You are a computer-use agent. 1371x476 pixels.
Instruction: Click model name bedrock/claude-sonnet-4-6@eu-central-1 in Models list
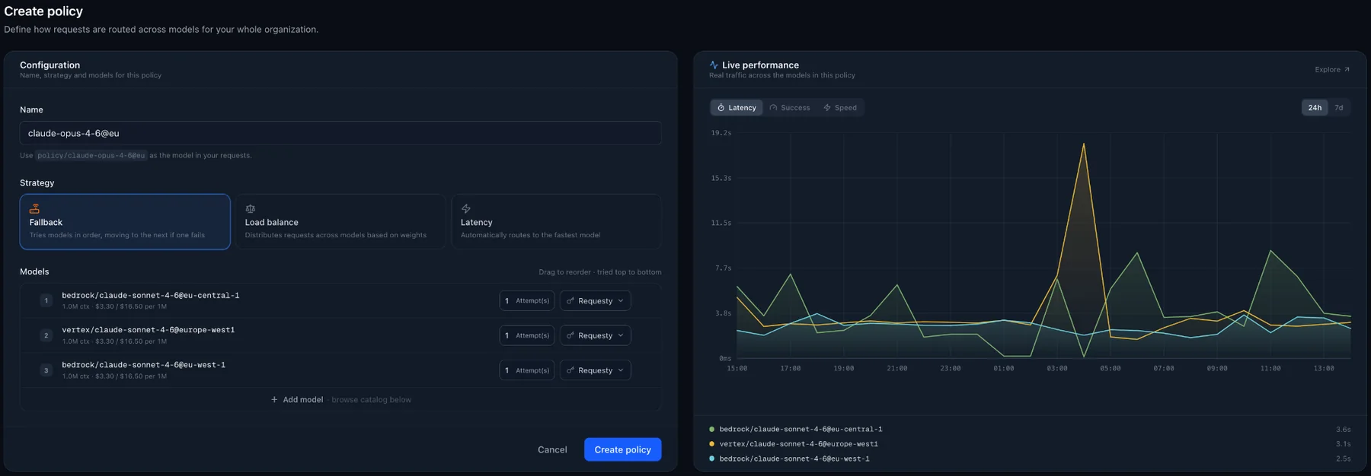150,296
